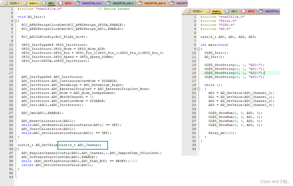Place cursor on GPIO_Mode_AIN assignment line
Viewport: 293px width, 186px height.
(x=63, y=49)
